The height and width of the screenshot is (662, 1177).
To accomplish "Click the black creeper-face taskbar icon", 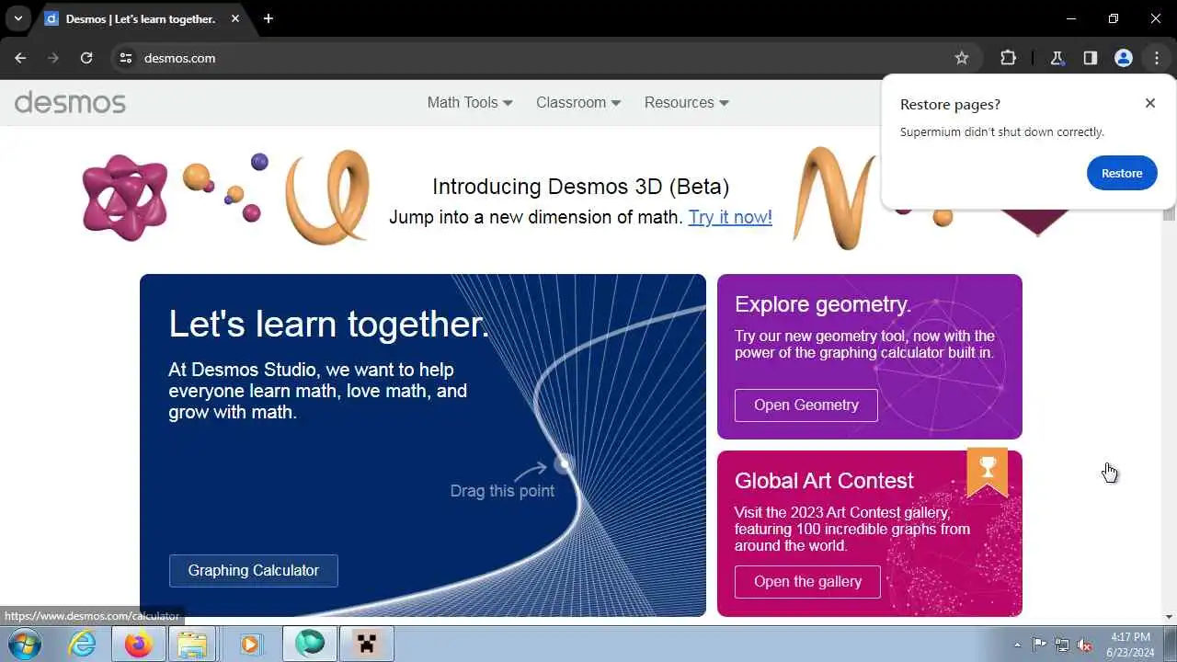I will pos(367,645).
